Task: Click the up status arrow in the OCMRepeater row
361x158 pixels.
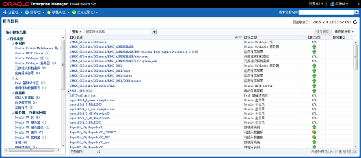Action: [314, 81]
